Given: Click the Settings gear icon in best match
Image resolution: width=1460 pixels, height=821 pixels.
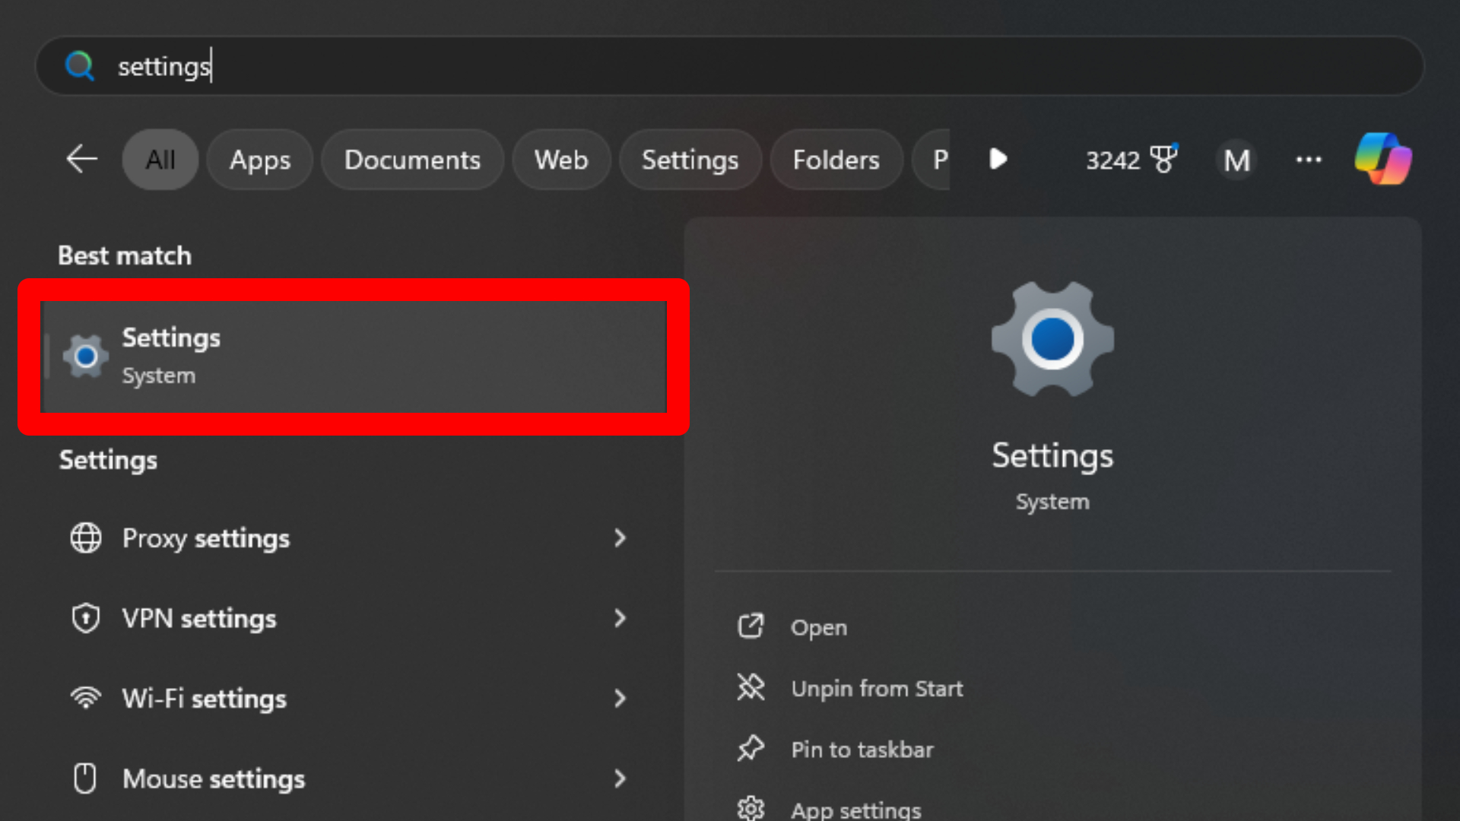Looking at the screenshot, I should point(86,356).
